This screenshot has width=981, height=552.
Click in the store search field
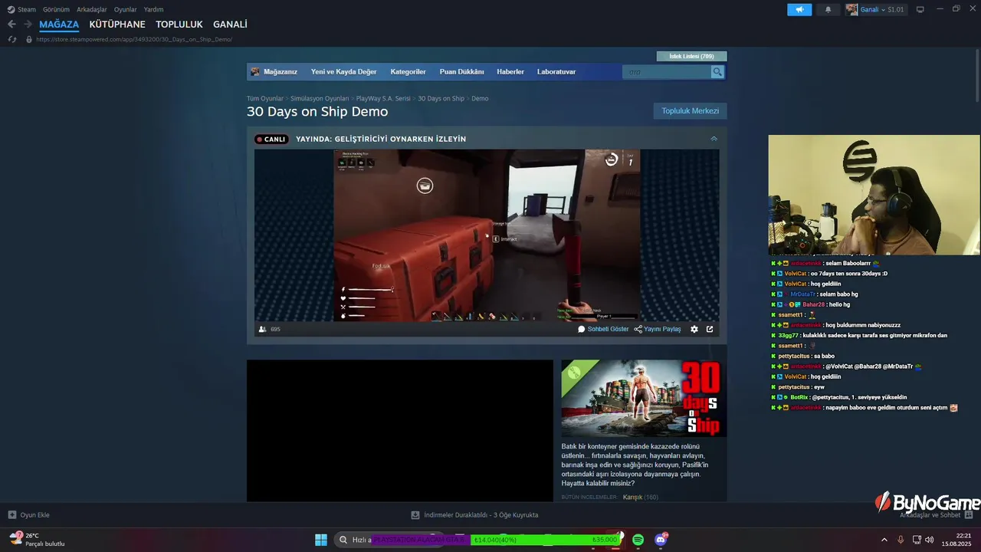pyautogui.click(x=667, y=72)
